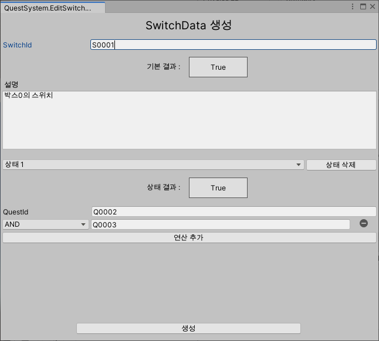Click the 연산 추가 button
Screen dimensions: 379x341
point(189,238)
